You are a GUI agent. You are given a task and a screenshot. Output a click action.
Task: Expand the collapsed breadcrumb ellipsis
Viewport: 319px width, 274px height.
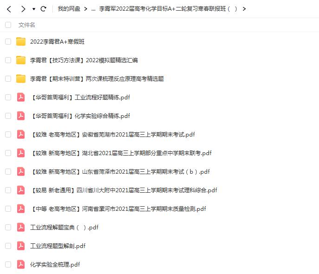93,9
